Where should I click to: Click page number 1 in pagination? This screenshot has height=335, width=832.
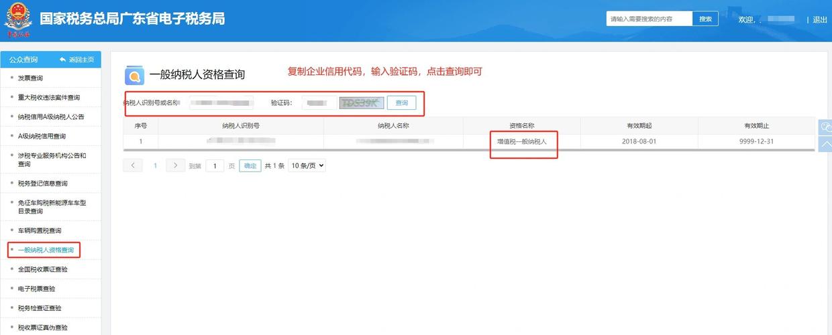[155, 165]
